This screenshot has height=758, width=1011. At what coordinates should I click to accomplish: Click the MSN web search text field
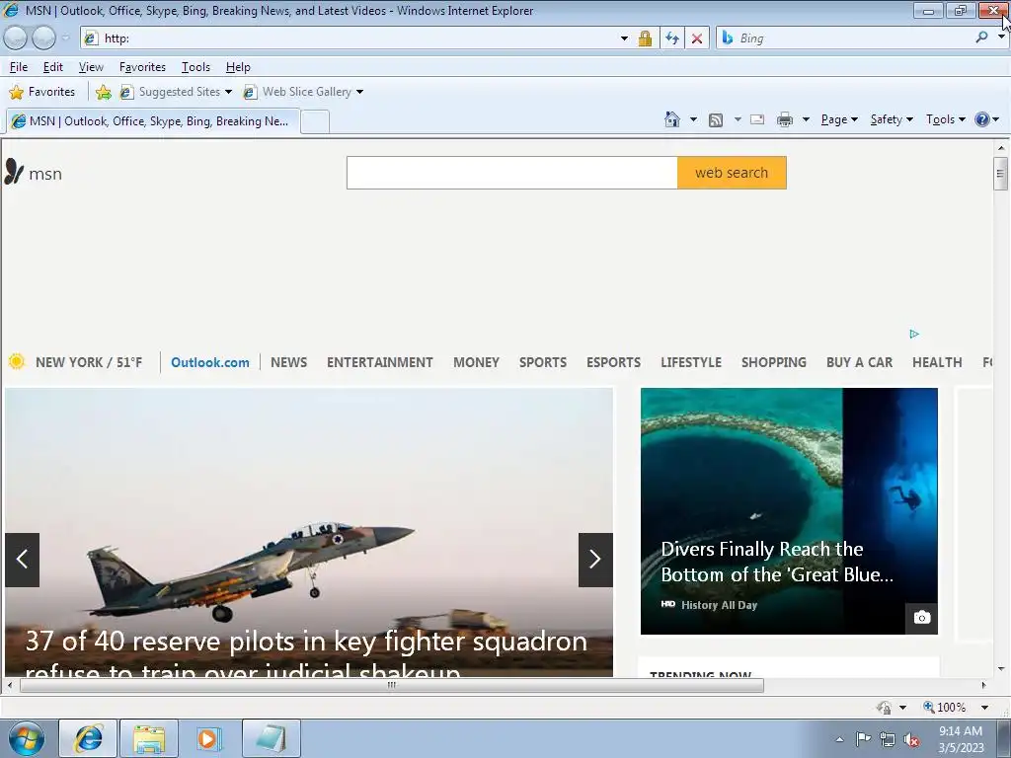(x=512, y=173)
